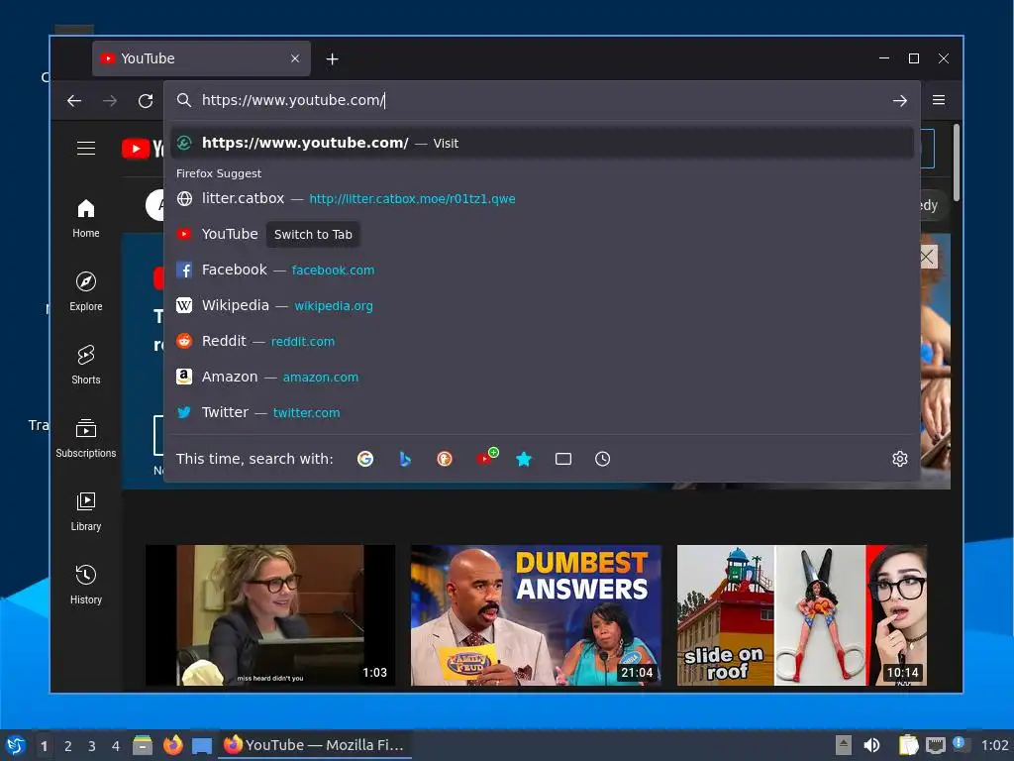Open search settings gear icon
1014x761 pixels.
click(899, 459)
